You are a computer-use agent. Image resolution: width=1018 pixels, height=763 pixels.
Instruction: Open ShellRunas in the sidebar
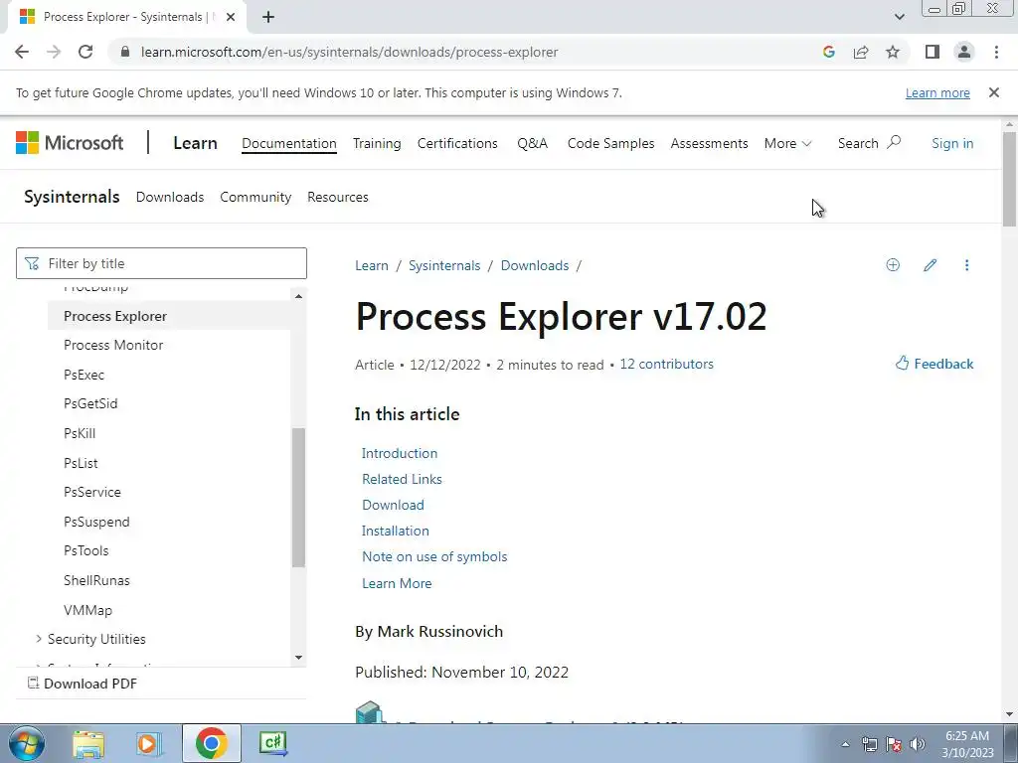coord(96,580)
